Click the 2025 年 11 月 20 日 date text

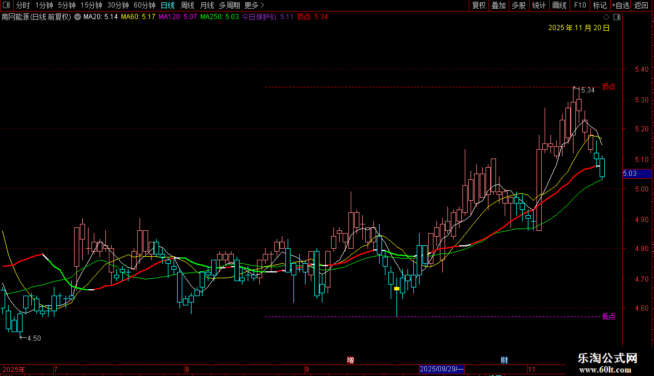579,28
